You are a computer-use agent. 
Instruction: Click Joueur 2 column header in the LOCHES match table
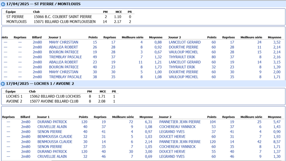point(165,117)
